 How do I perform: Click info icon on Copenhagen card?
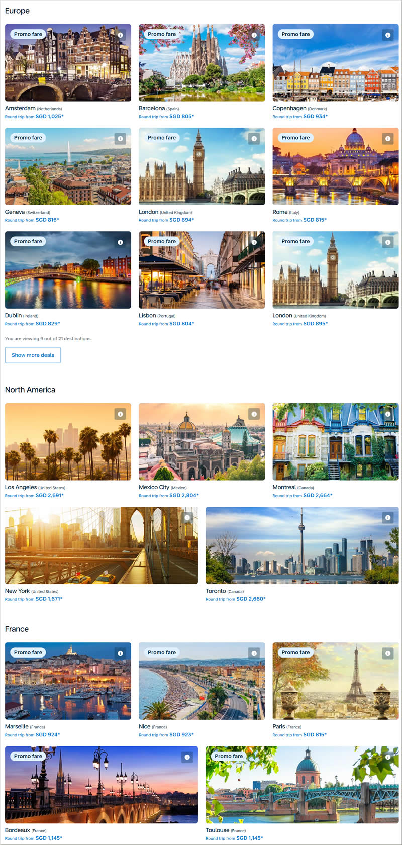click(388, 35)
